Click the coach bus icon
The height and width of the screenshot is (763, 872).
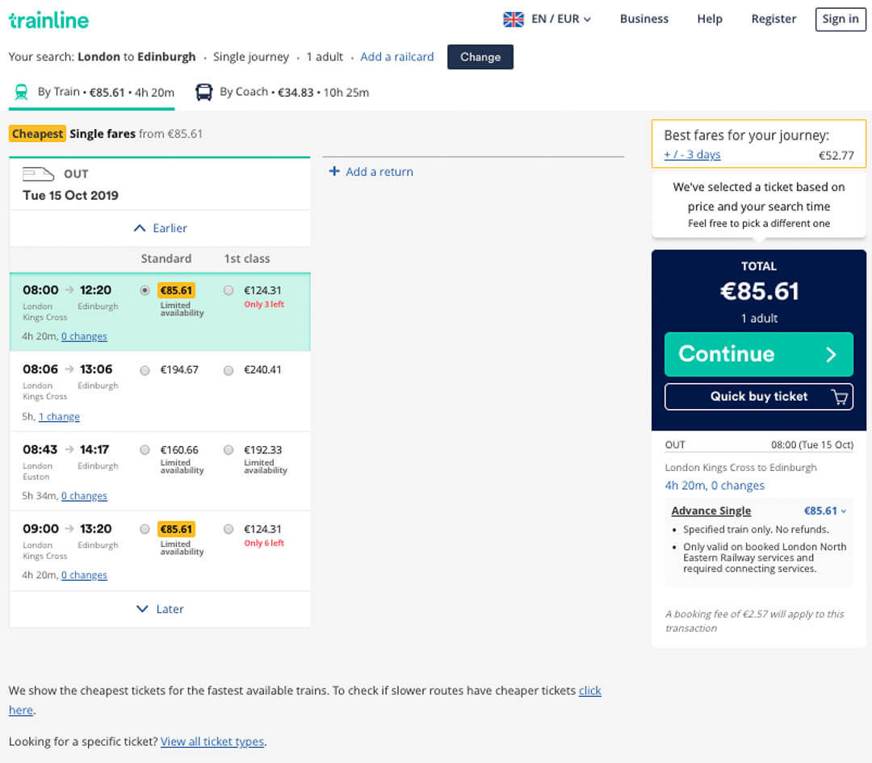pyautogui.click(x=203, y=92)
